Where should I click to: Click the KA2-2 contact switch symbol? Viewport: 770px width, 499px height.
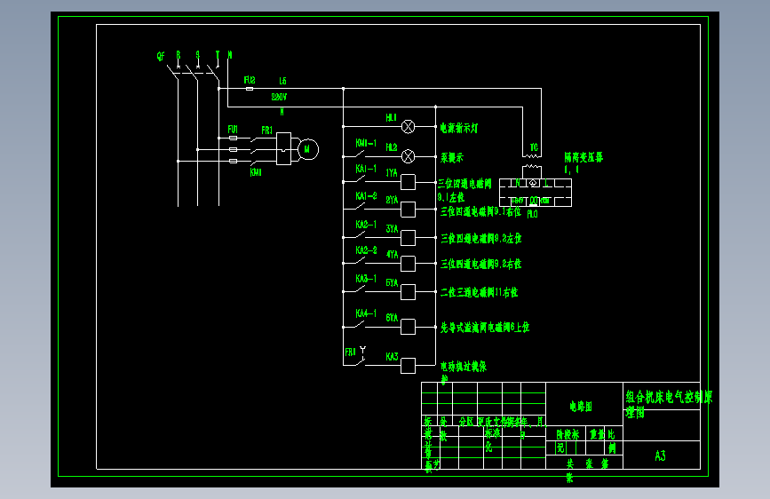(x=359, y=262)
